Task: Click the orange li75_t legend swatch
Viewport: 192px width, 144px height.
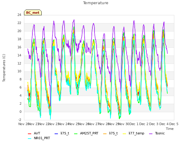Action: pyautogui.click(x=105, y=133)
